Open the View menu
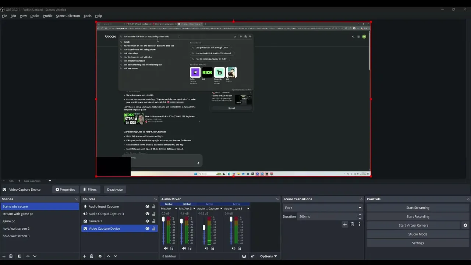 (23, 16)
